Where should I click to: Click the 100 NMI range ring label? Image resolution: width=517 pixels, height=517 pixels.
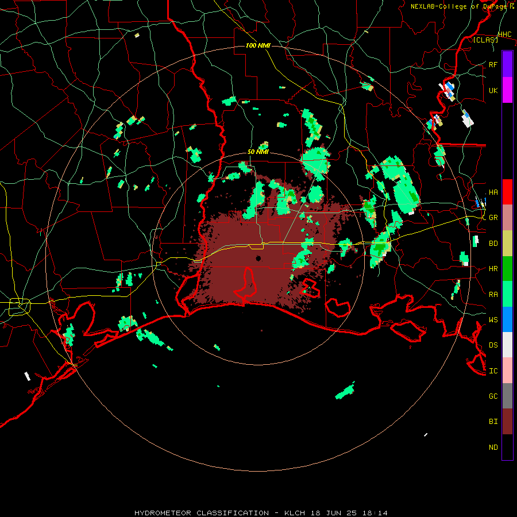258,45
